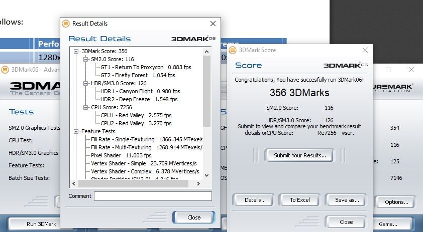Select Pixel Shader 11.003 fps row
The width and height of the screenshot is (423, 232).
(121, 155)
